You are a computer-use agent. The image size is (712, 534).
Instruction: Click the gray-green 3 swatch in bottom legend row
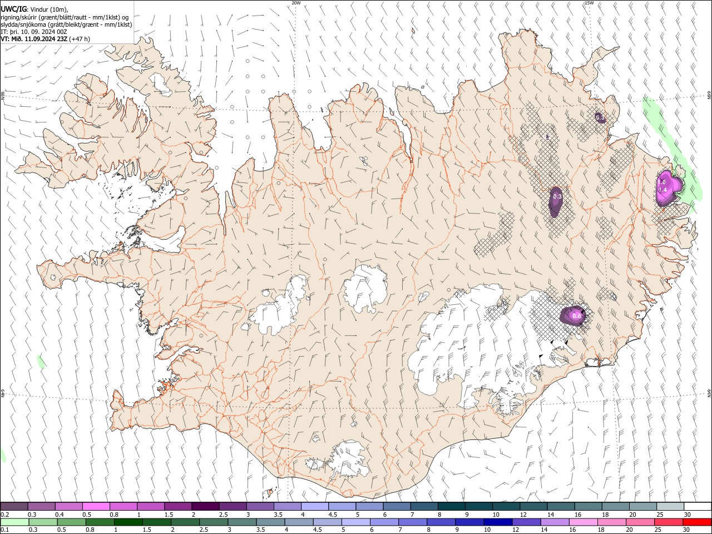coord(242,522)
